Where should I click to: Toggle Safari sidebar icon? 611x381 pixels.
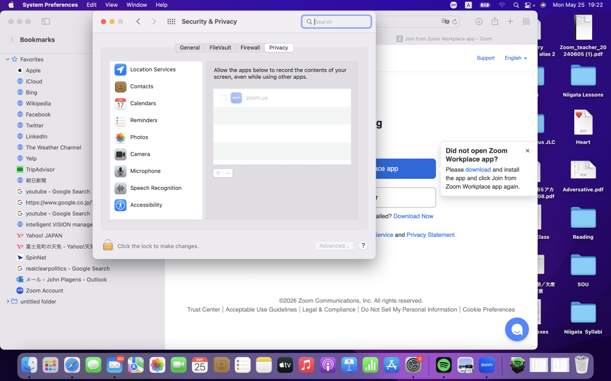click(46, 21)
